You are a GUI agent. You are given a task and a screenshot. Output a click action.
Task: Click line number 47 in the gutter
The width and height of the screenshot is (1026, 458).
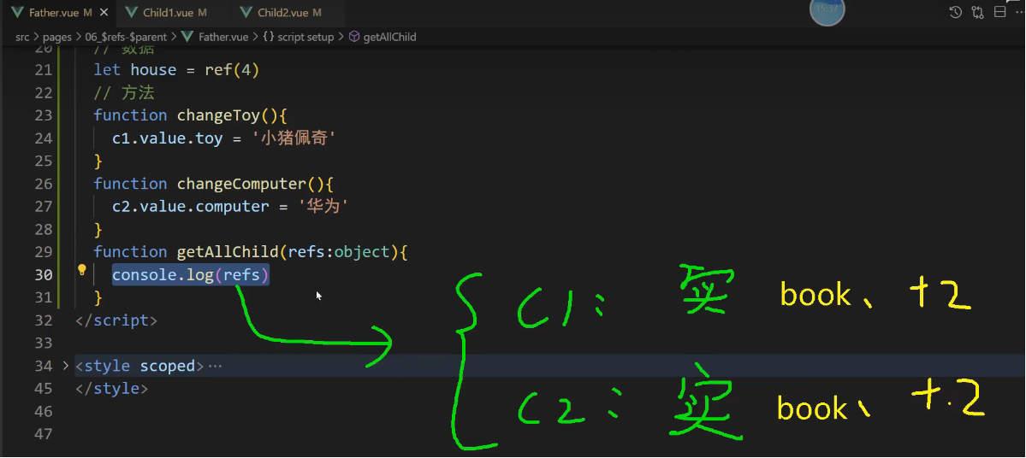pos(43,434)
